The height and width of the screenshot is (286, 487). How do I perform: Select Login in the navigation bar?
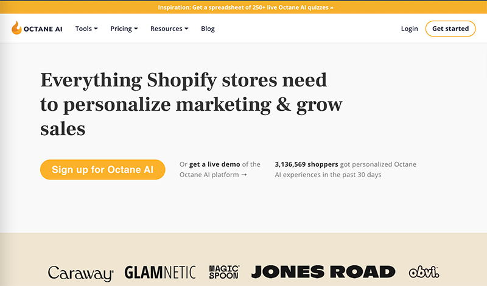tap(410, 29)
